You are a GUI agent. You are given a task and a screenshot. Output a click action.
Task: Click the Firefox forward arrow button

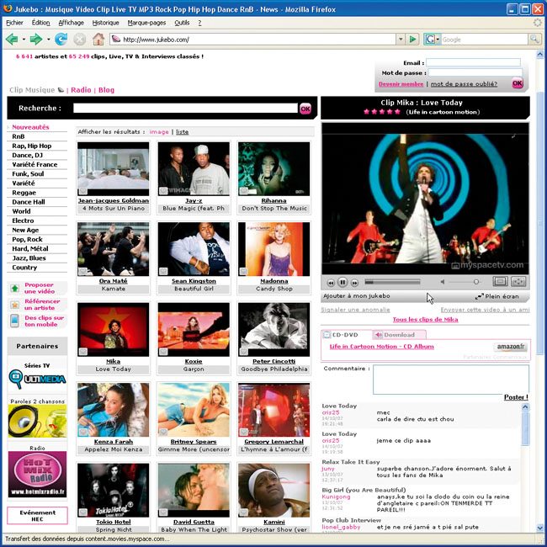[36, 40]
